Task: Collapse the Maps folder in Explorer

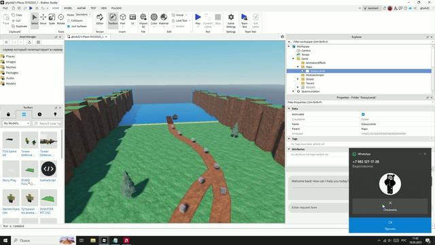Action: click(x=298, y=67)
